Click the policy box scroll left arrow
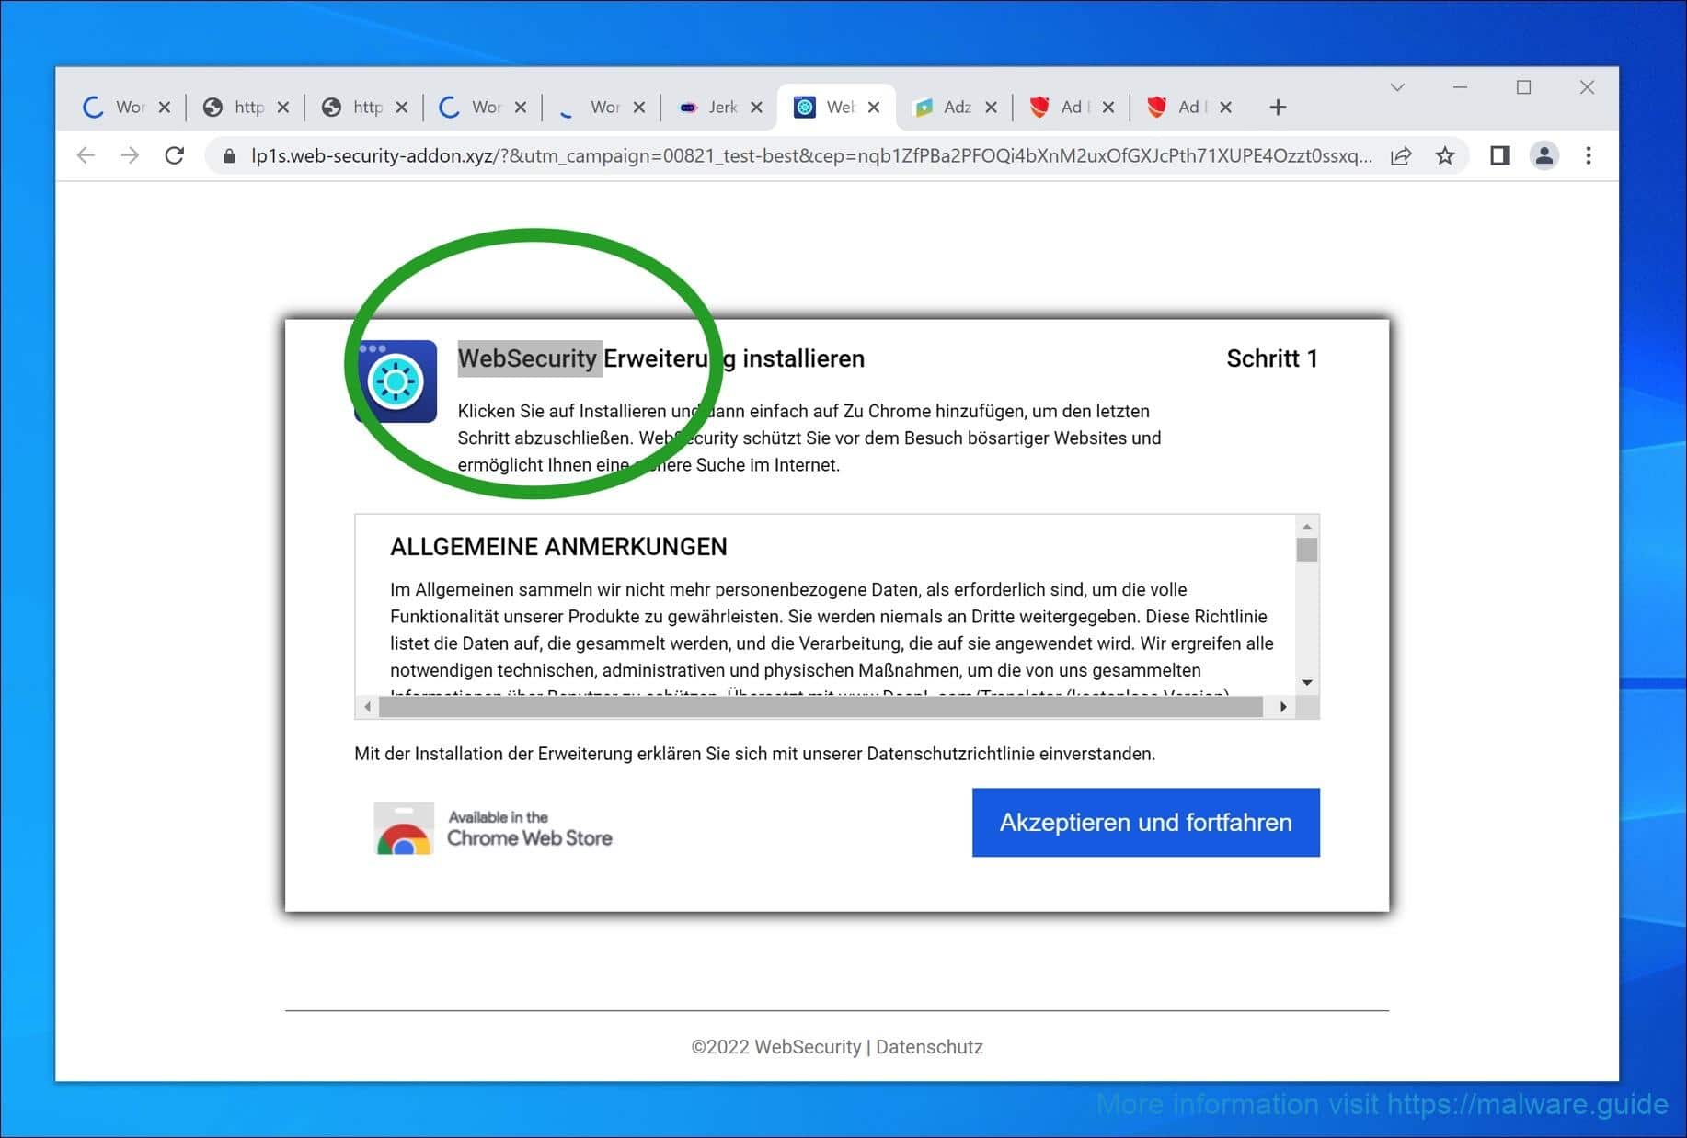The height and width of the screenshot is (1138, 1687). tap(368, 707)
